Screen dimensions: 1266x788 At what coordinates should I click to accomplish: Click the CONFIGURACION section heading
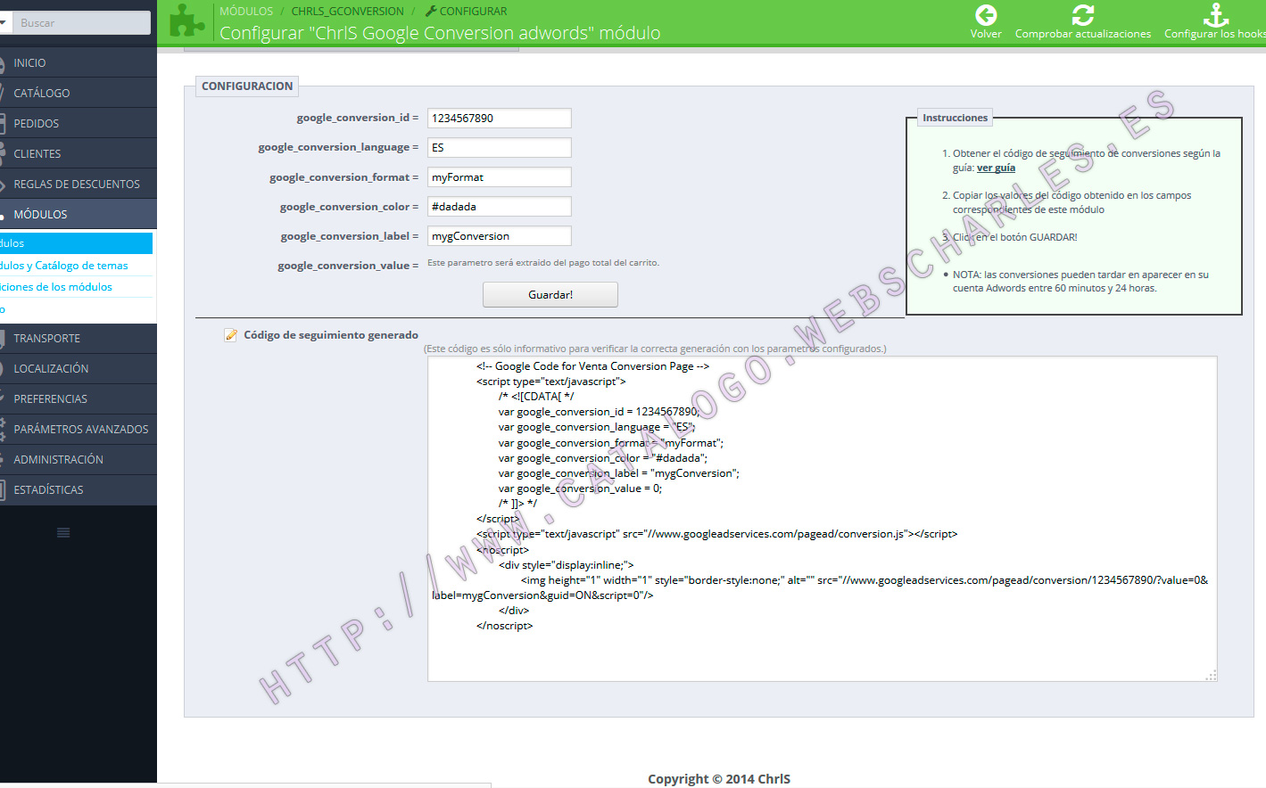247,86
